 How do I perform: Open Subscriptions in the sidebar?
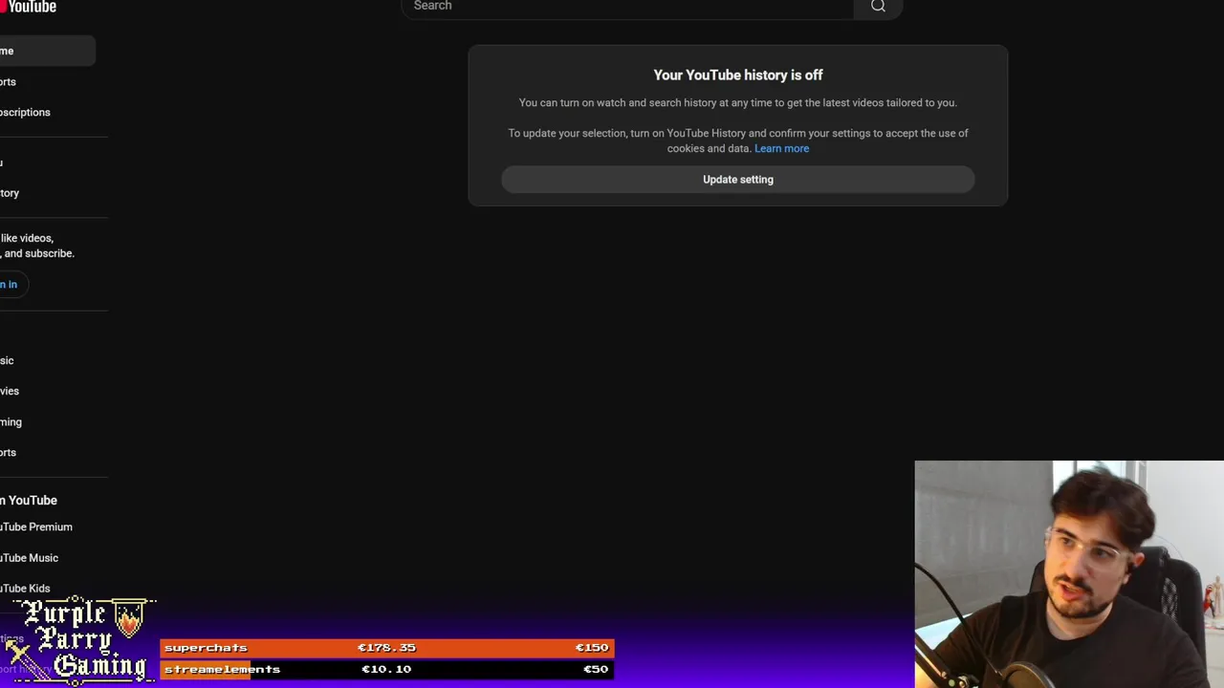coord(47,113)
